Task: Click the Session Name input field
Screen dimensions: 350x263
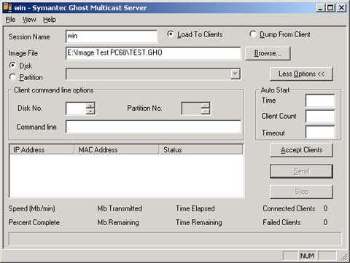Action: click(x=112, y=36)
